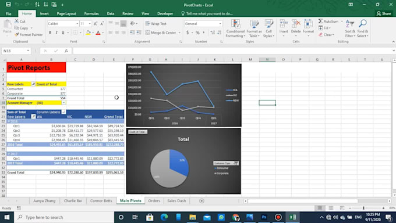Click the Delete cells icon
The image size is (396, 223).
(296, 24)
